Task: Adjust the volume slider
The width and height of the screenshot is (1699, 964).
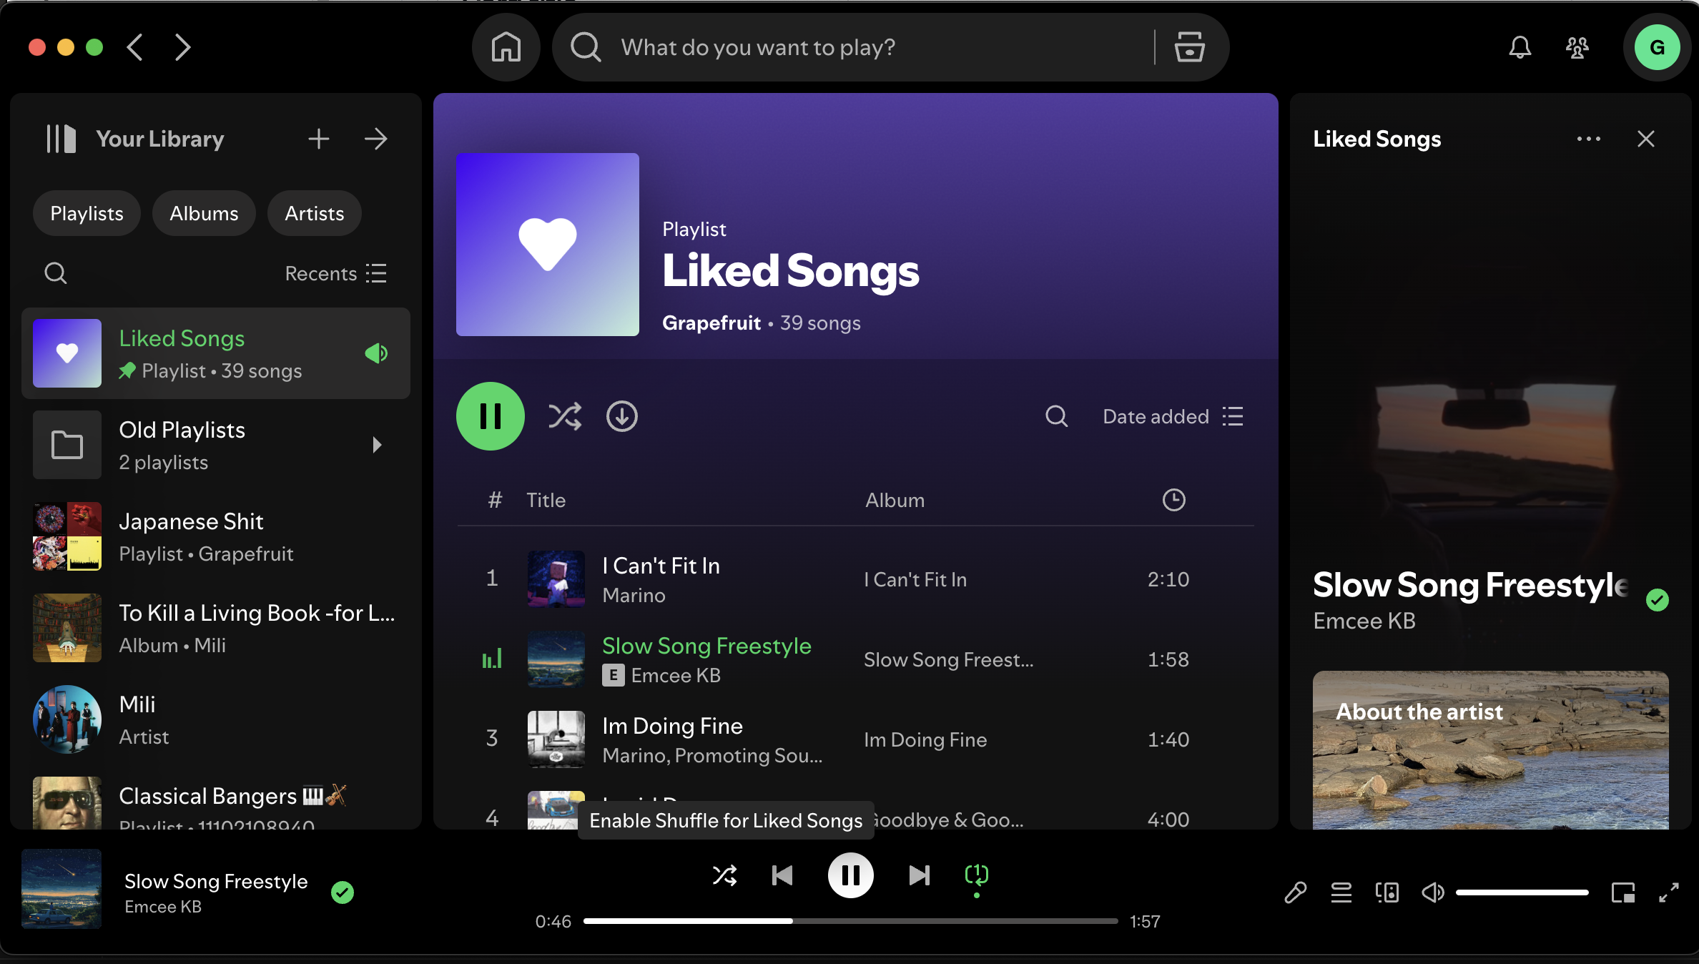Action: [x=1522, y=892]
